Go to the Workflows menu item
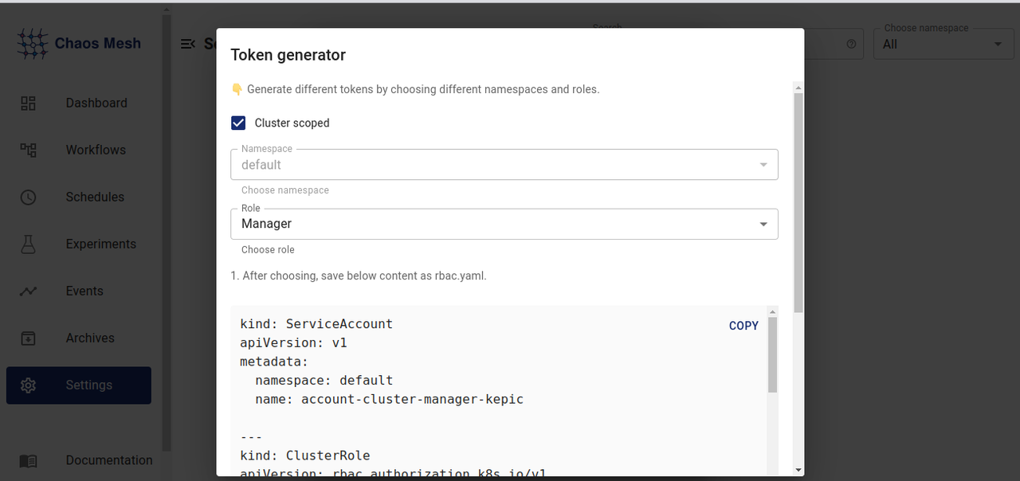The height and width of the screenshot is (481, 1020). pos(96,150)
